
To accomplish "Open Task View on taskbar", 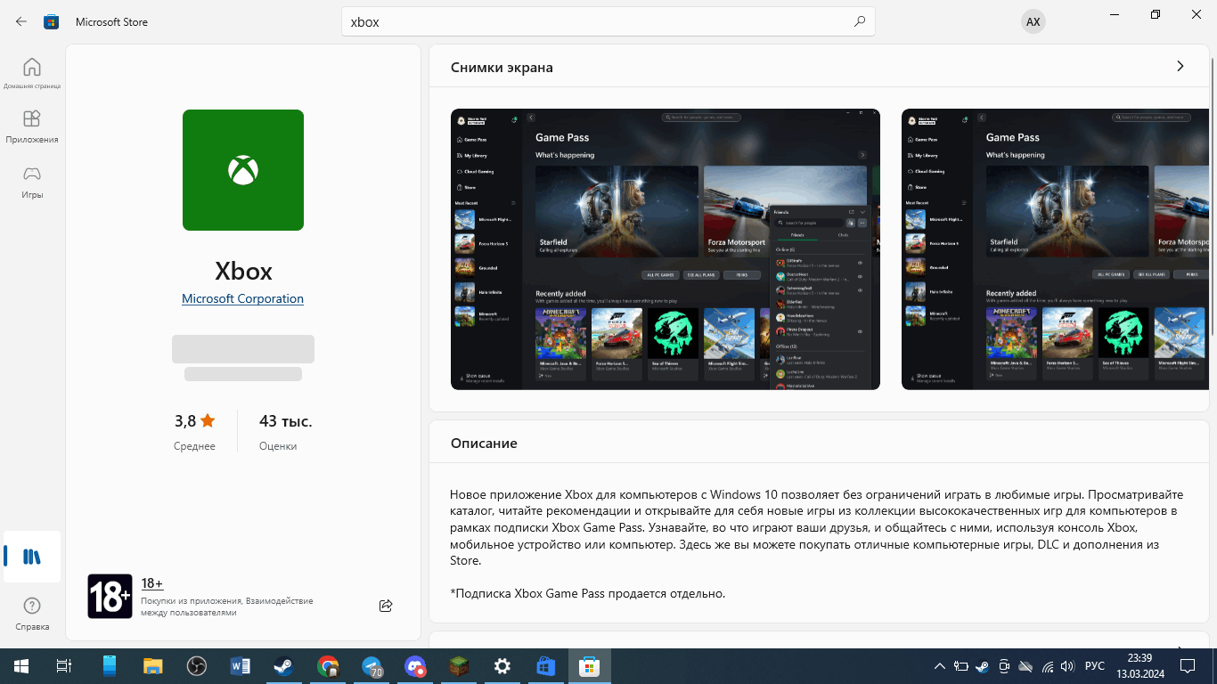I will 63,666.
